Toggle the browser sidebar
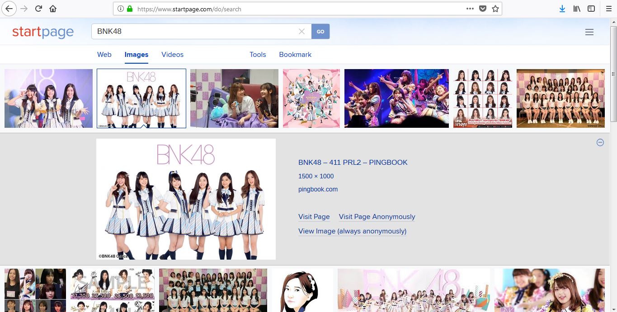The height and width of the screenshot is (312, 617). click(591, 8)
